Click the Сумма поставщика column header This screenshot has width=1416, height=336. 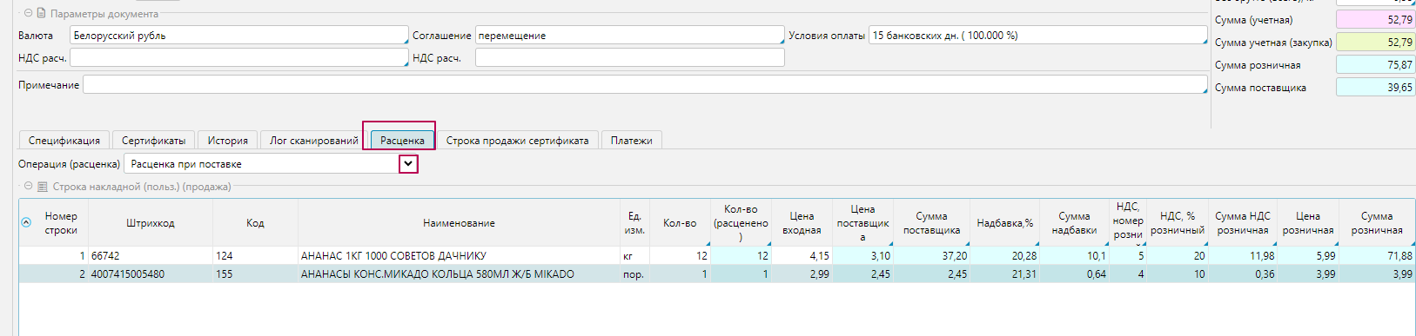pyautogui.click(x=931, y=223)
